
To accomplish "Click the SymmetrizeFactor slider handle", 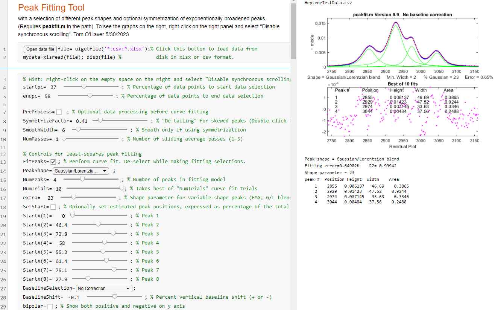I will [100, 121].
